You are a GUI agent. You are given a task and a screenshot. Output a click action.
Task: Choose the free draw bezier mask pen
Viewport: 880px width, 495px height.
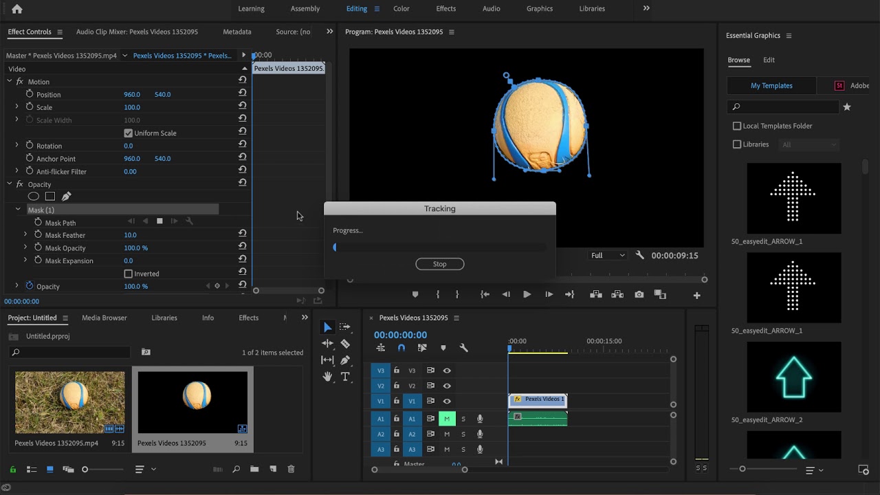(x=66, y=197)
